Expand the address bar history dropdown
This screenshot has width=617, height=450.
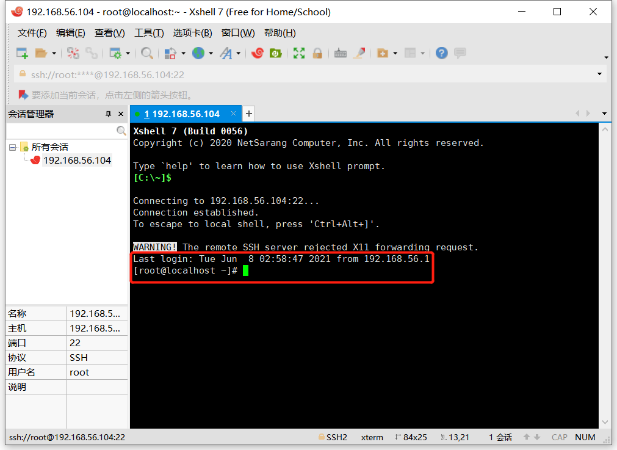coord(599,74)
